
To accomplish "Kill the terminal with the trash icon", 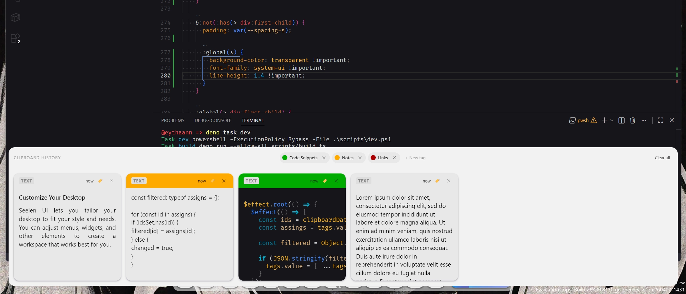I will pyautogui.click(x=633, y=120).
